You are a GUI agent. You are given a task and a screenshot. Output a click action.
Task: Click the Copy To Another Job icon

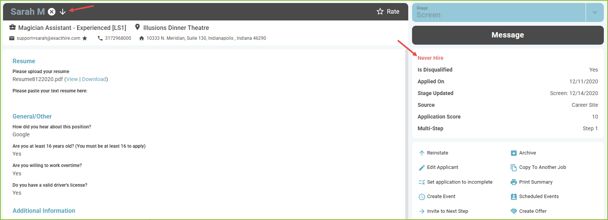click(514, 167)
